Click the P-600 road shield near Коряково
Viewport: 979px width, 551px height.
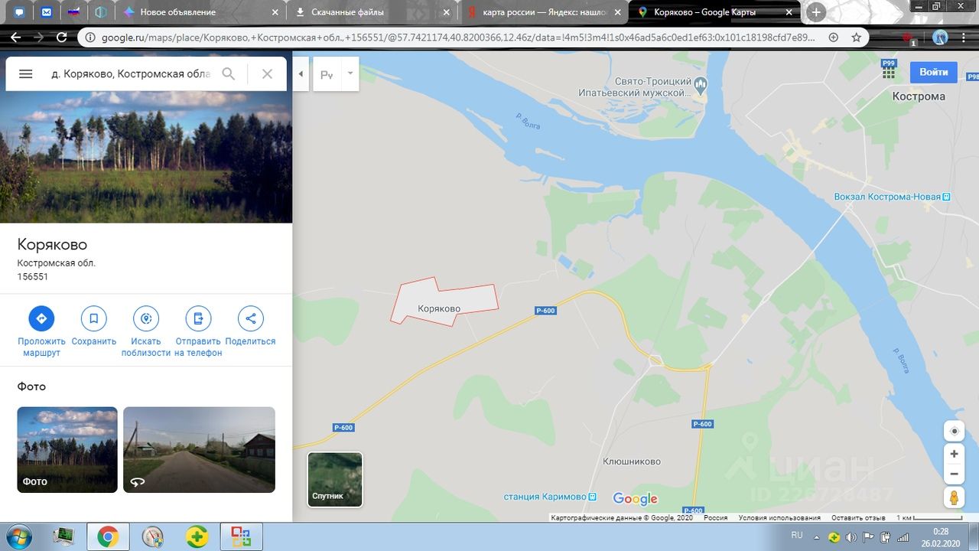tap(545, 310)
